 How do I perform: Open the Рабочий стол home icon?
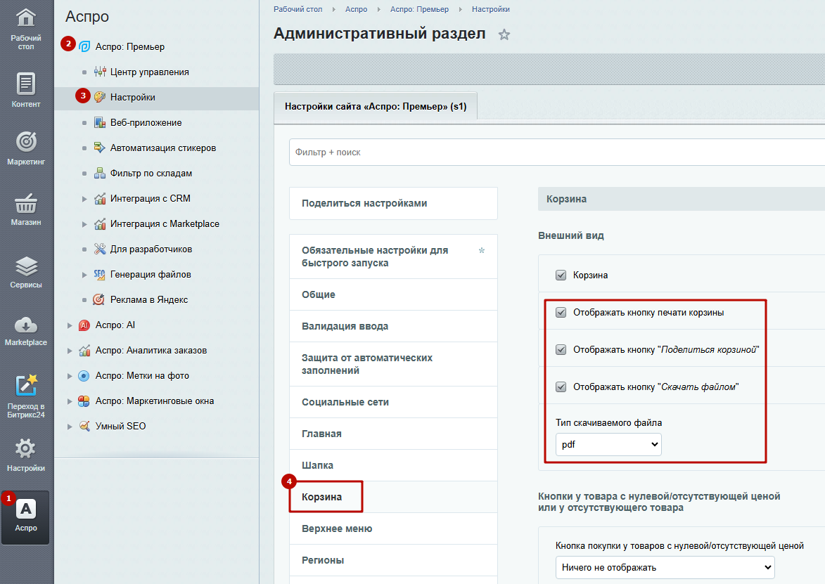click(26, 18)
